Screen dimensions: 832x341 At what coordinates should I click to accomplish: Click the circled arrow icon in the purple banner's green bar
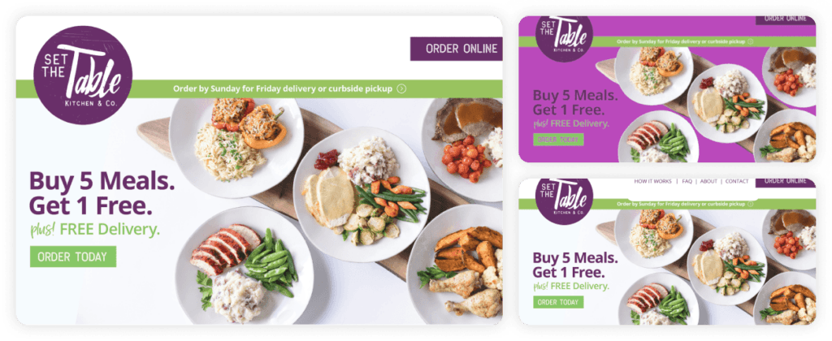750,41
